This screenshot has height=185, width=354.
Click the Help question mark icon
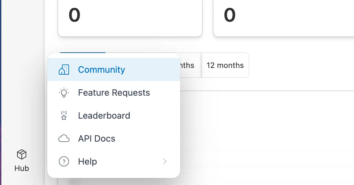(x=64, y=161)
